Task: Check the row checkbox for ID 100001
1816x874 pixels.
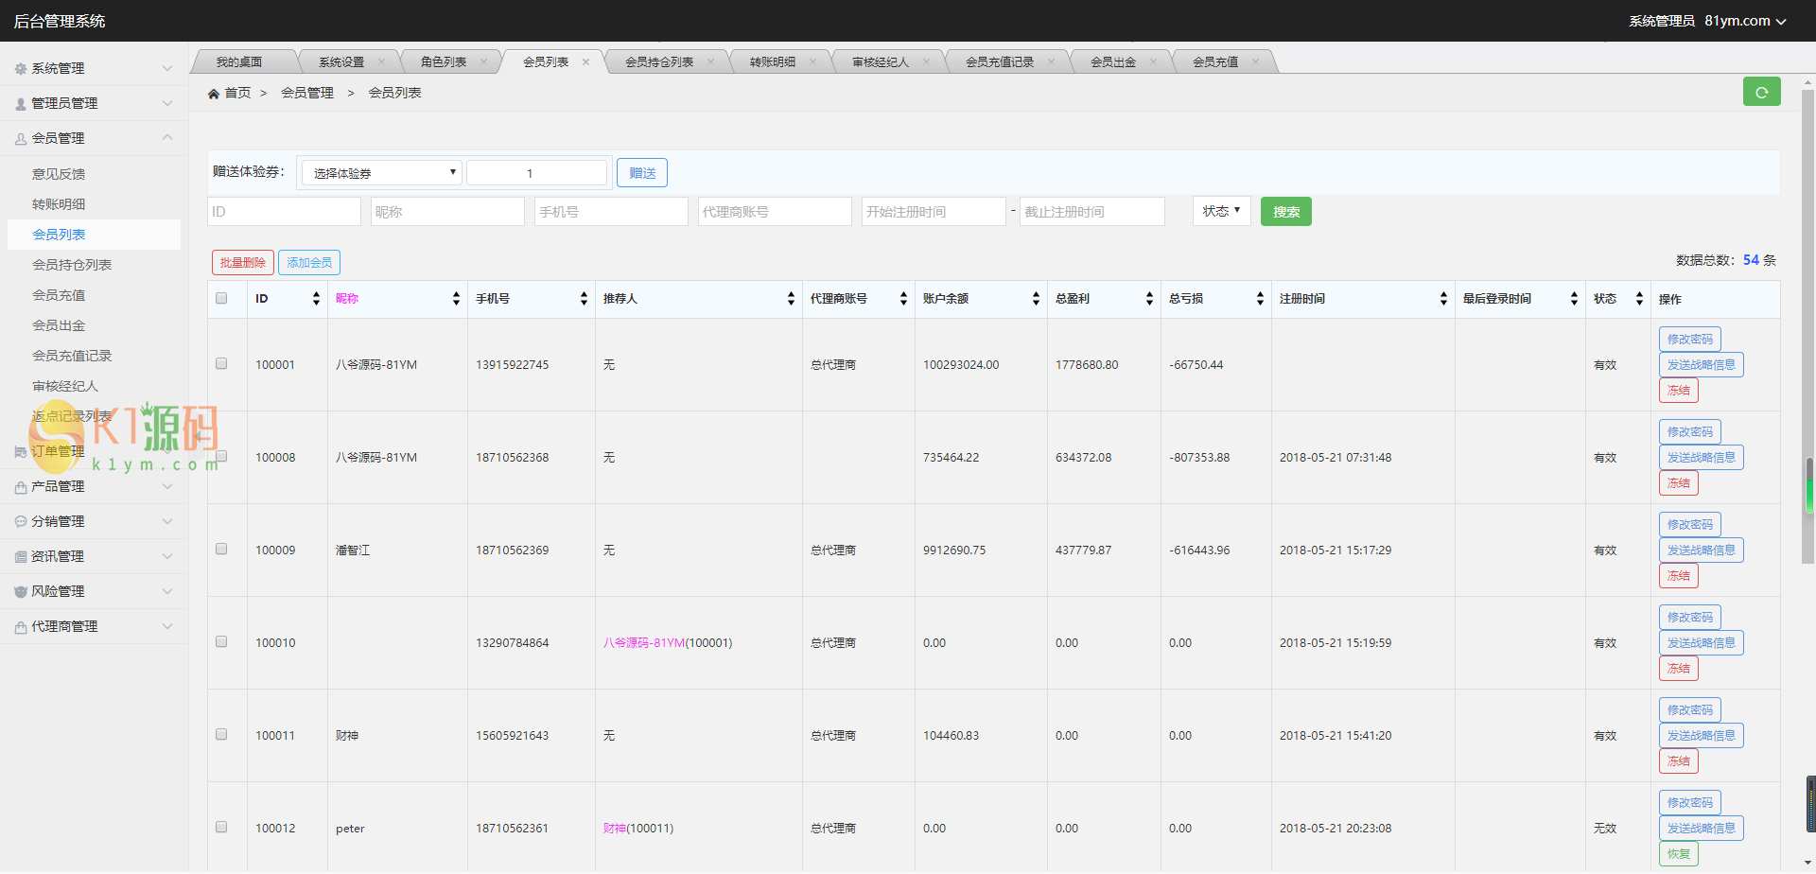Action: click(221, 363)
